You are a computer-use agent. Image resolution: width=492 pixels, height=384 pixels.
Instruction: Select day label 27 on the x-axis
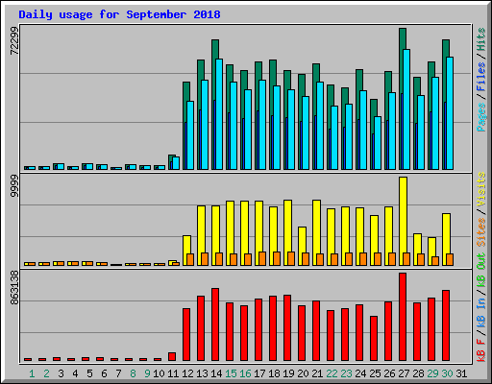(404, 373)
